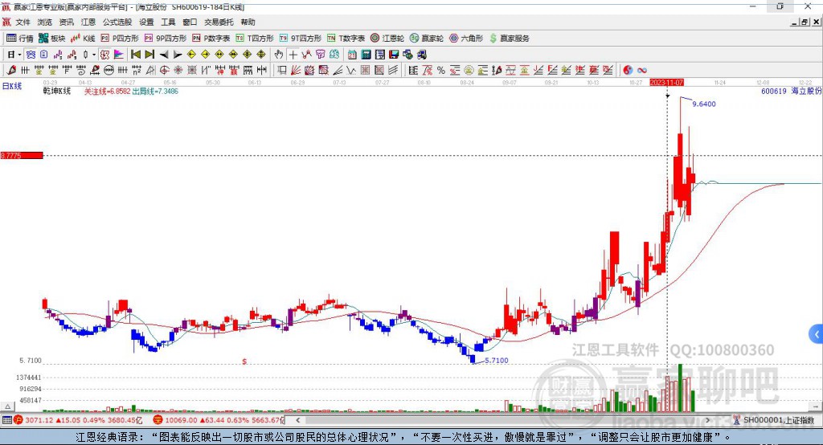Viewport: 823px width, 445px height.
Task: Select the red pen drawing tool
Action: click(x=11, y=70)
